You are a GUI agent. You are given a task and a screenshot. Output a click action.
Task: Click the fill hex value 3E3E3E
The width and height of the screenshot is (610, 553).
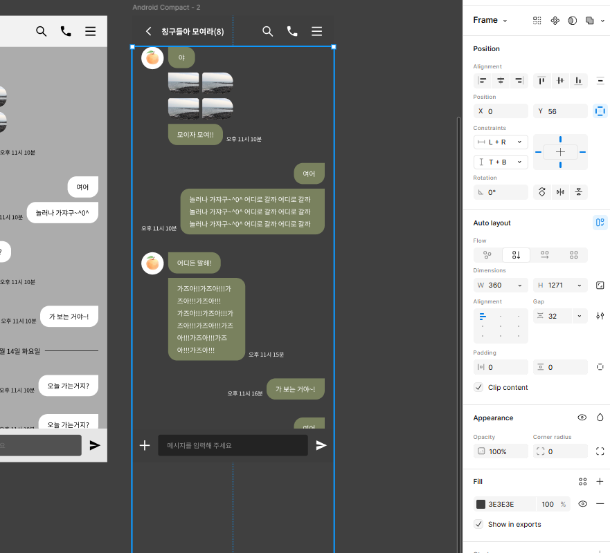click(x=501, y=504)
